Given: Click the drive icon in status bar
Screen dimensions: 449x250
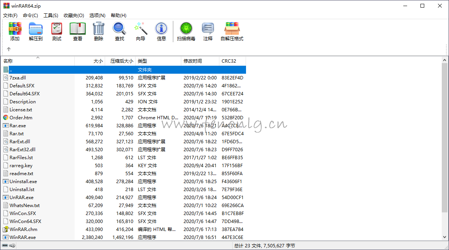Looking at the screenshot, I should coord(5,245).
